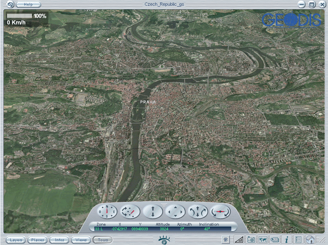Maximize the Czech_Republic_gs window
The image size is (328, 245).
312,5
